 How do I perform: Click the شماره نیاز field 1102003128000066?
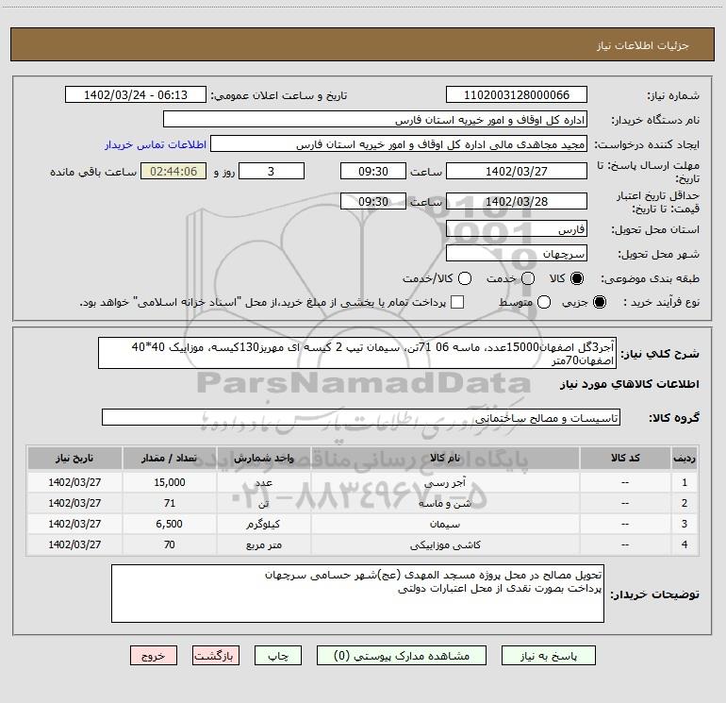[517, 94]
